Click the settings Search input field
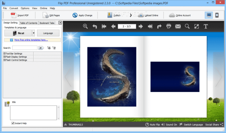226x133 pixels. click(25, 48)
